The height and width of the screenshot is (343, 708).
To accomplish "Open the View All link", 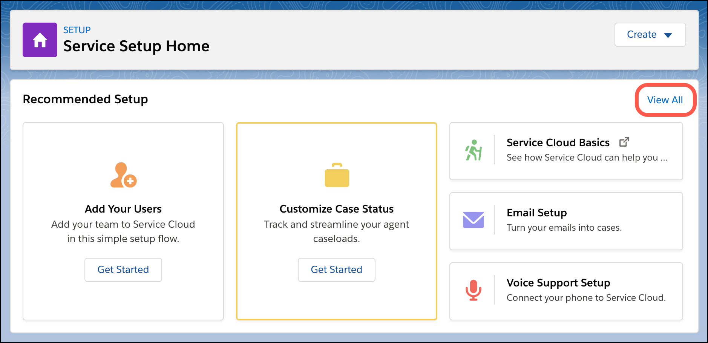I will click(x=665, y=100).
